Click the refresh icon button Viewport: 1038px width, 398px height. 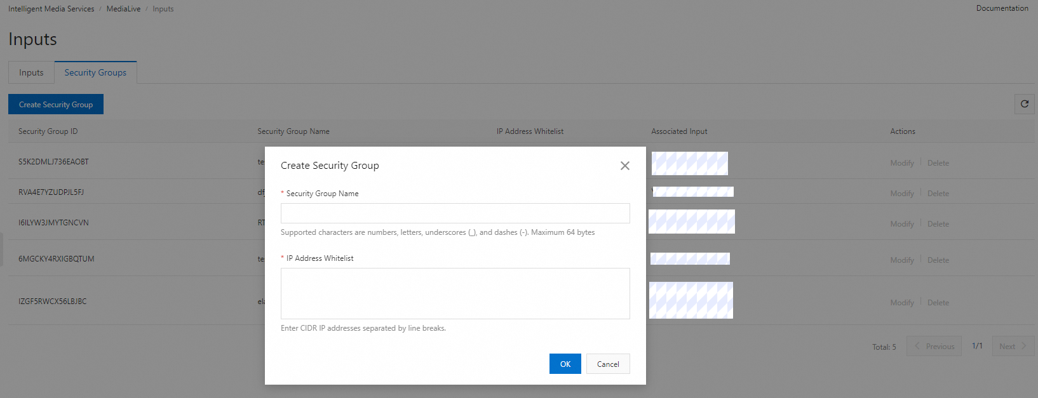pos(1024,104)
